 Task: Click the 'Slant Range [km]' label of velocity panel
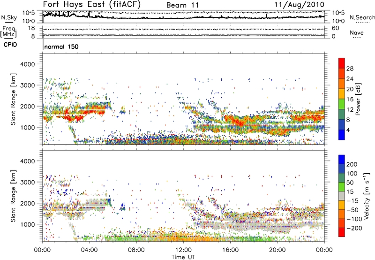click(13, 196)
